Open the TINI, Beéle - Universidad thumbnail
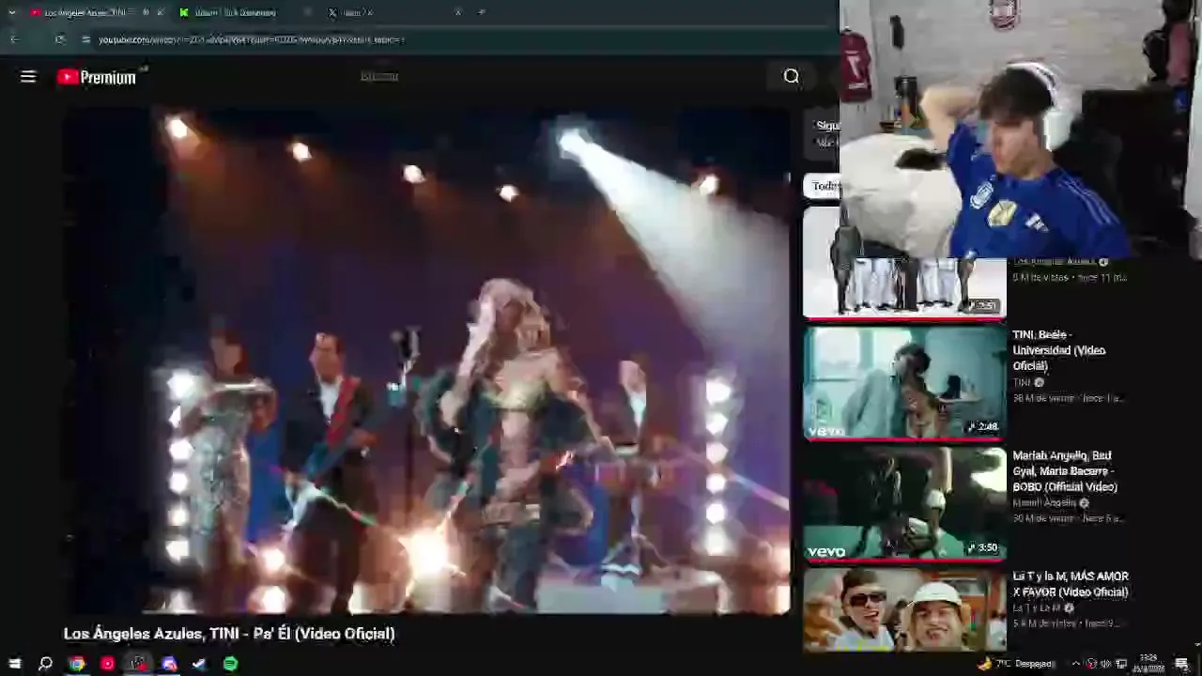This screenshot has width=1202, height=676. point(904,382)
